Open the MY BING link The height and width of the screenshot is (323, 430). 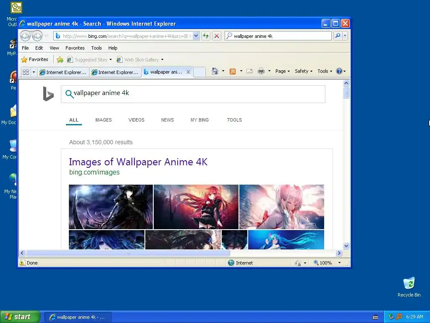pyautogui.click(x=199, y=120)
